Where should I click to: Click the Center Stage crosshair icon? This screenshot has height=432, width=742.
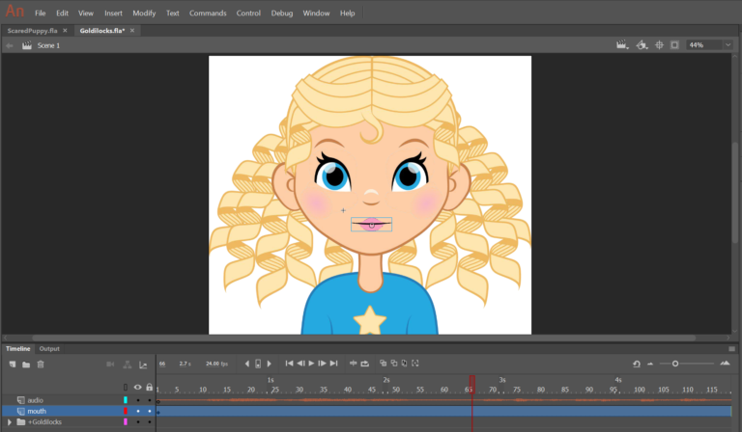[x=659, y=45]
